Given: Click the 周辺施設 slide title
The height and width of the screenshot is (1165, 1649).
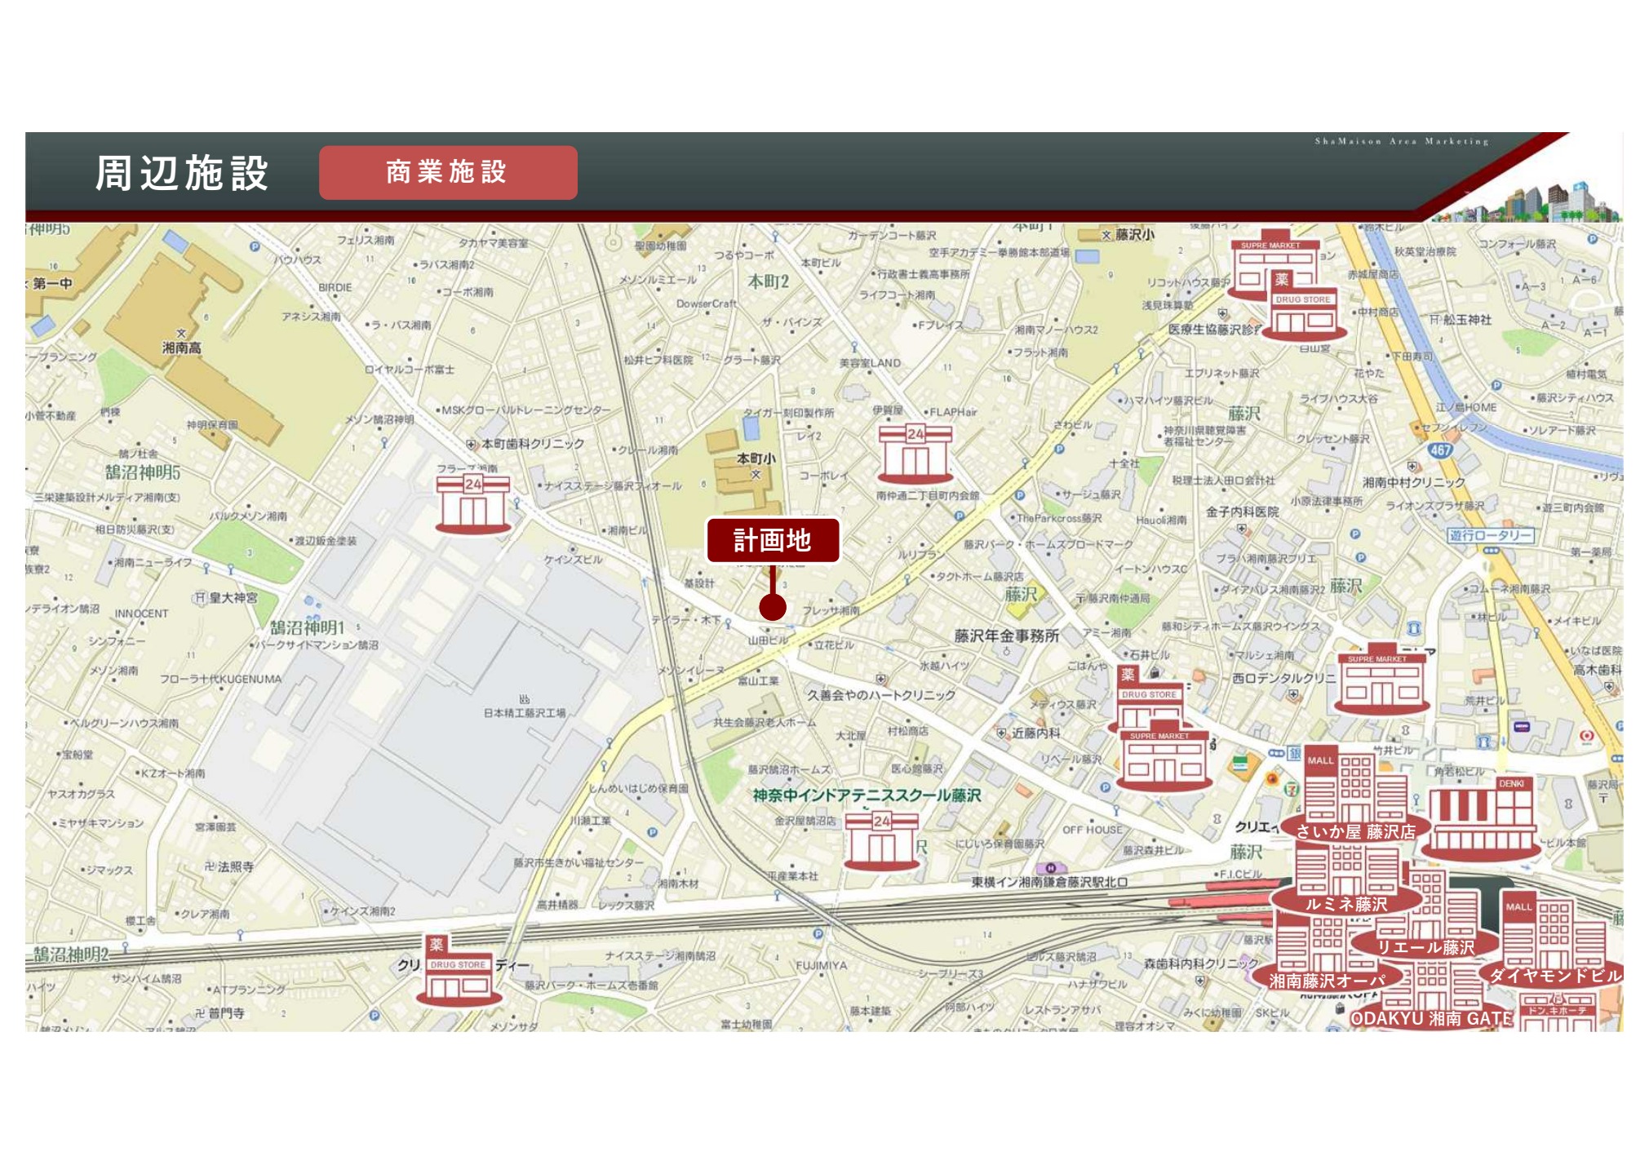Looking at the screenshot, I should (182, 174).
